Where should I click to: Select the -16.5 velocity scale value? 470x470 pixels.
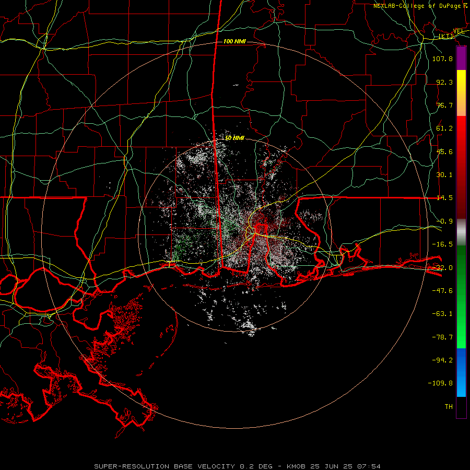click(x=442, y=244)
